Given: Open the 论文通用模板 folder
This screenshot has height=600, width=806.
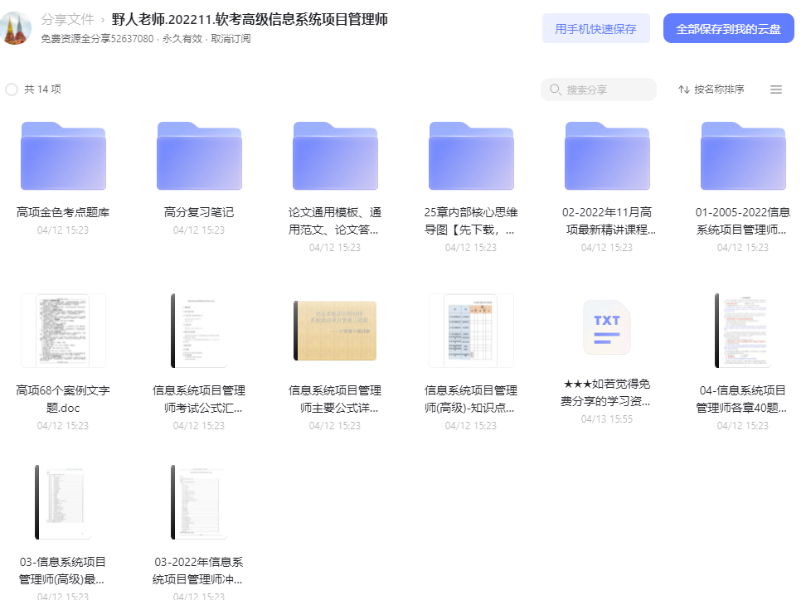Looking at the screenshot, I should (x=335, y=156).
